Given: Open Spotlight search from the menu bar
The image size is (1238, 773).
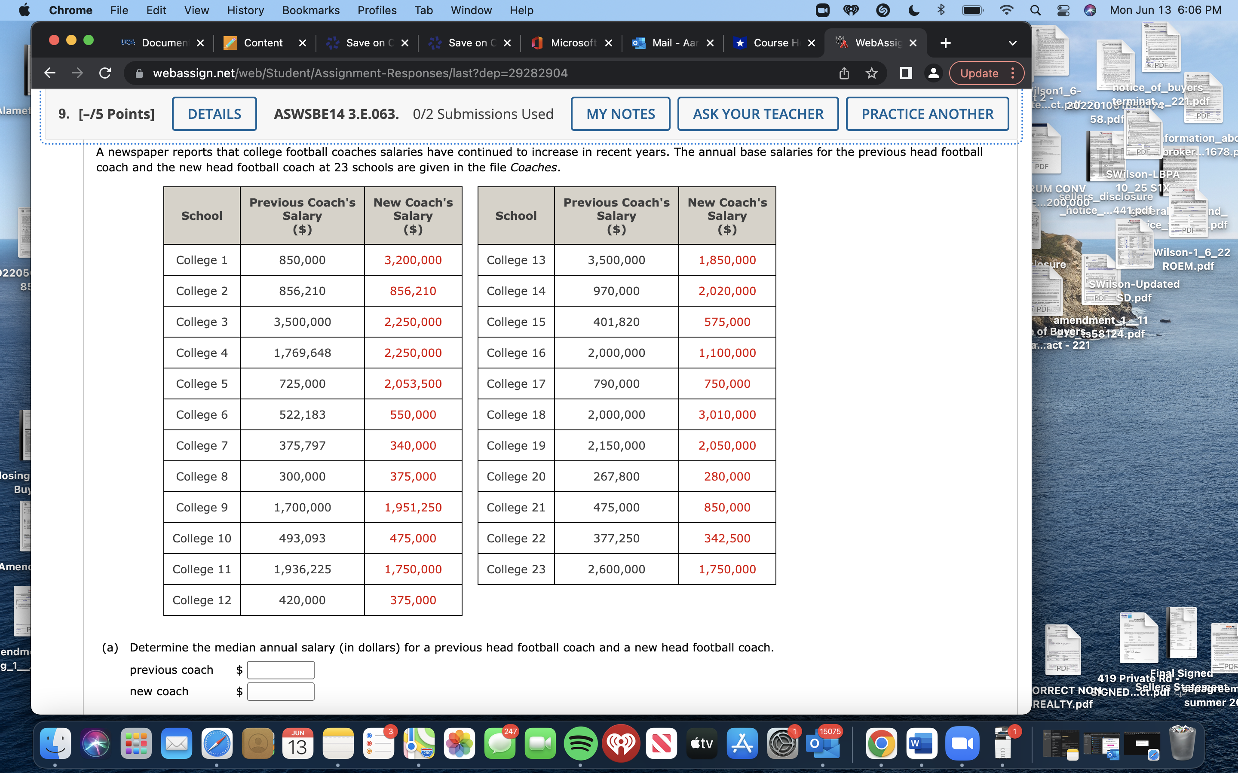Looking at the screenshot, I should pos(1035,10).
